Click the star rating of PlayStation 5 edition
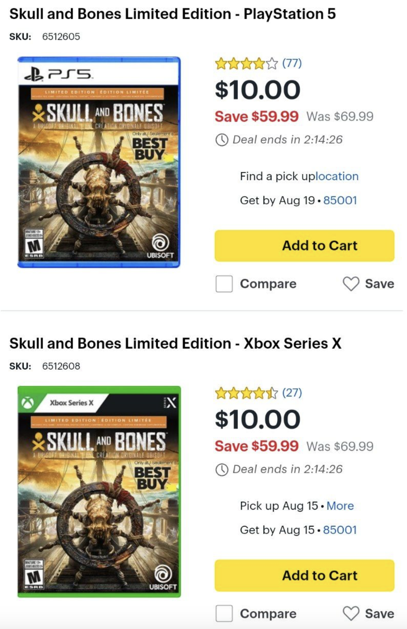The image size is (407, 629). coord(246,64)
